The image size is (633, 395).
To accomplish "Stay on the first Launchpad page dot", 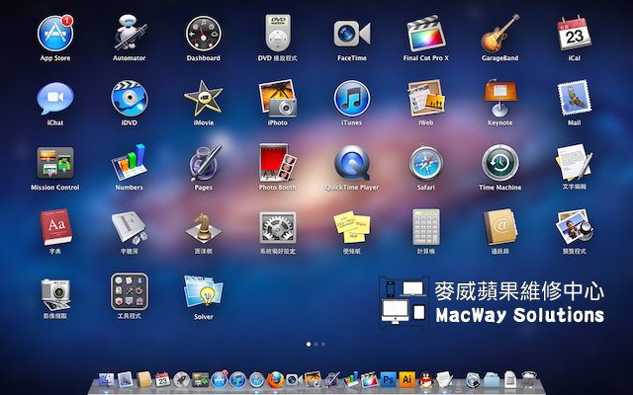I will [309, 345].
